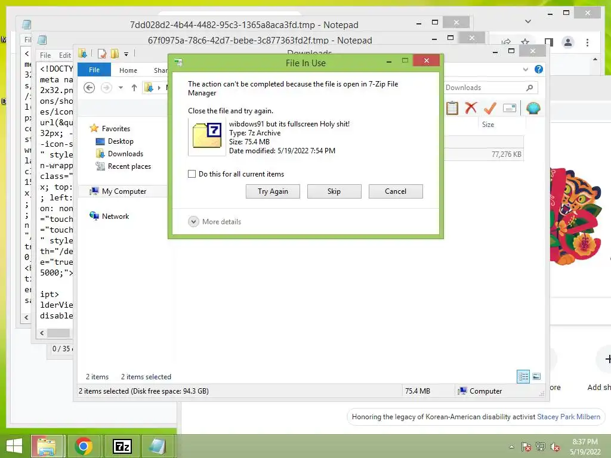Screen dimensions: 611x458
Task: Click Try Again in File In Use dialog
Action: tap(273, 191)
